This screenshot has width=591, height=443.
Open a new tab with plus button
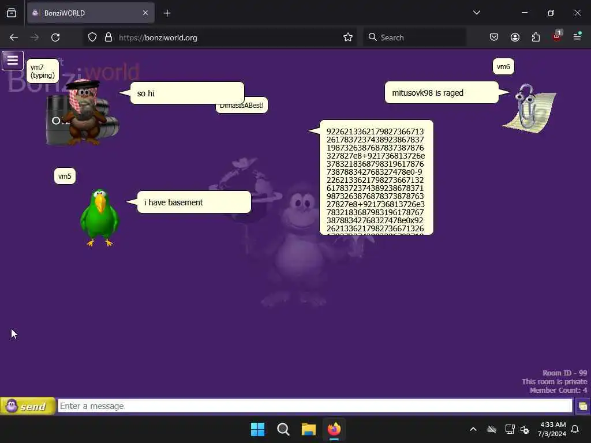[167, 13]
